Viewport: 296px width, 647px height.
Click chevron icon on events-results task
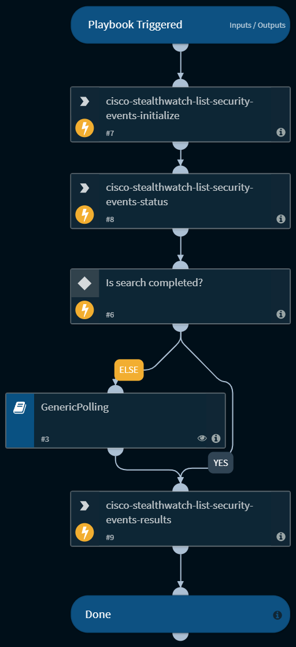84,506
